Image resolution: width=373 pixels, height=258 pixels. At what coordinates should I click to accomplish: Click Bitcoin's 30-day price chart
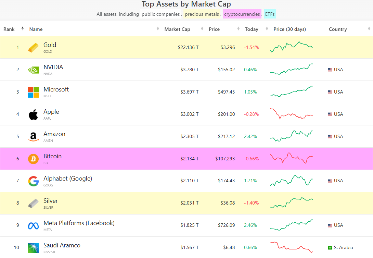point(292,158)
